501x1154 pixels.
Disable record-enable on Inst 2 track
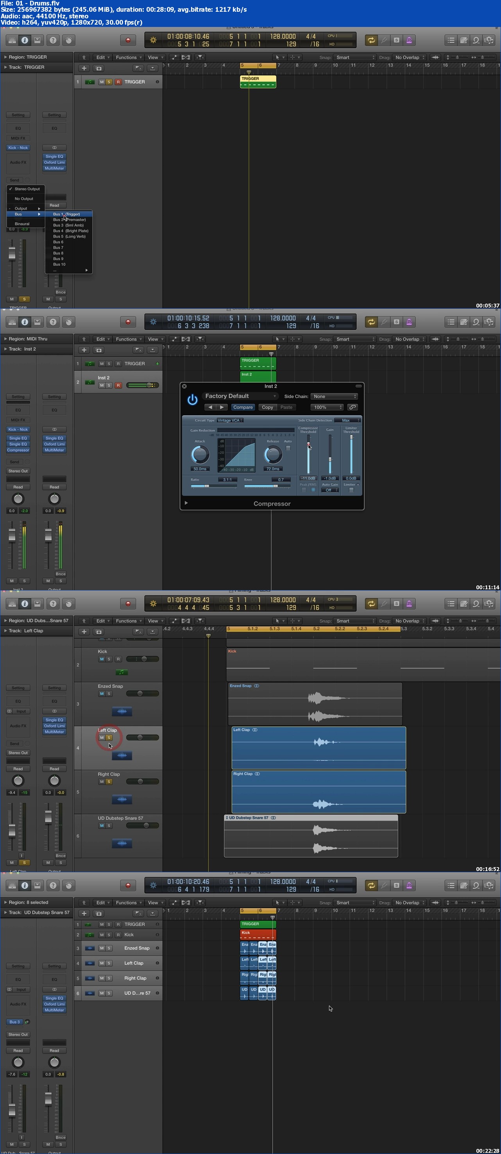click(x=118, y=385)
